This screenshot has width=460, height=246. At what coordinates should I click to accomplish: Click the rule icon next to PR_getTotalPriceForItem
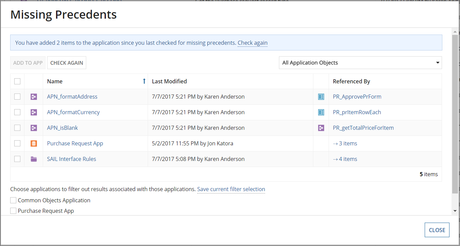pyautogui.click(x=321, y=128)
